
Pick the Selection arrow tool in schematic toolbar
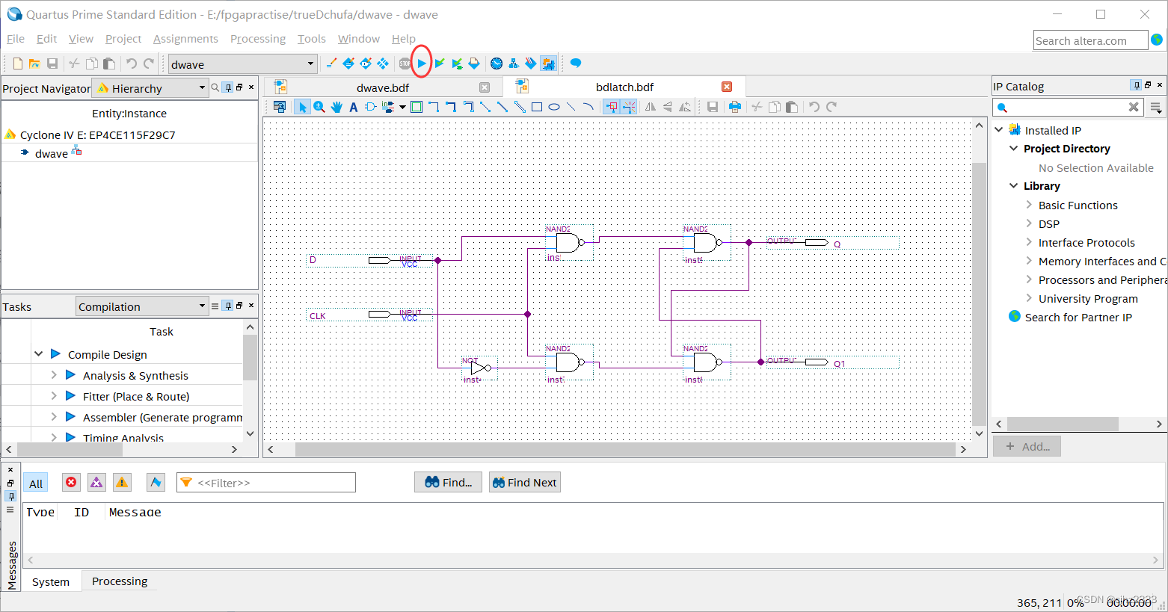coord(302,107)
